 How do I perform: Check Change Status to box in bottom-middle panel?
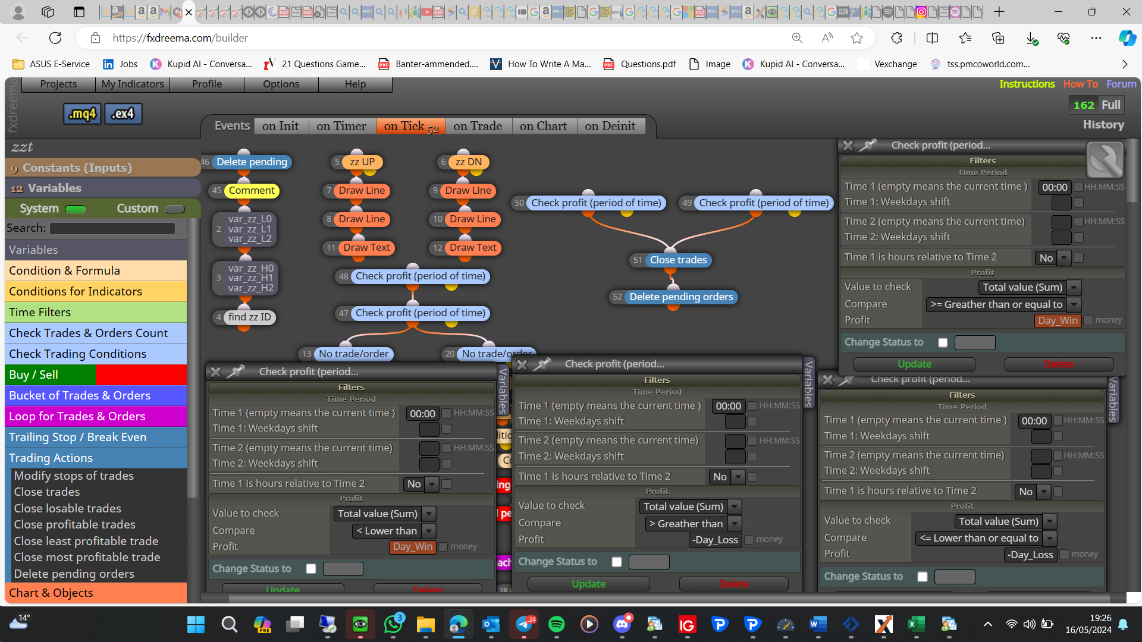[617, 562]
